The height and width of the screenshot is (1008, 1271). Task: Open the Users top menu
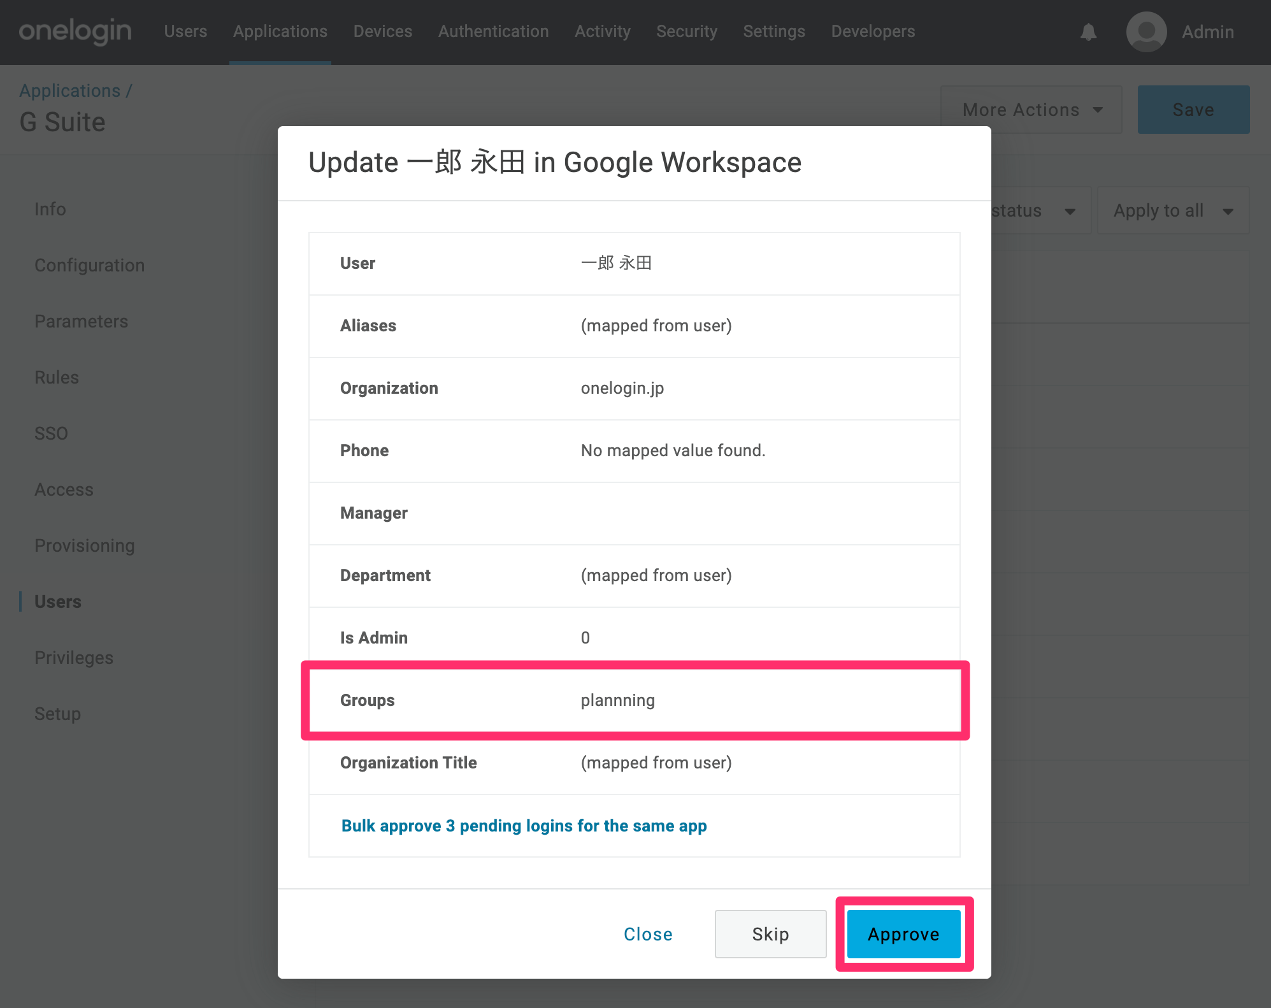(185, 31)
